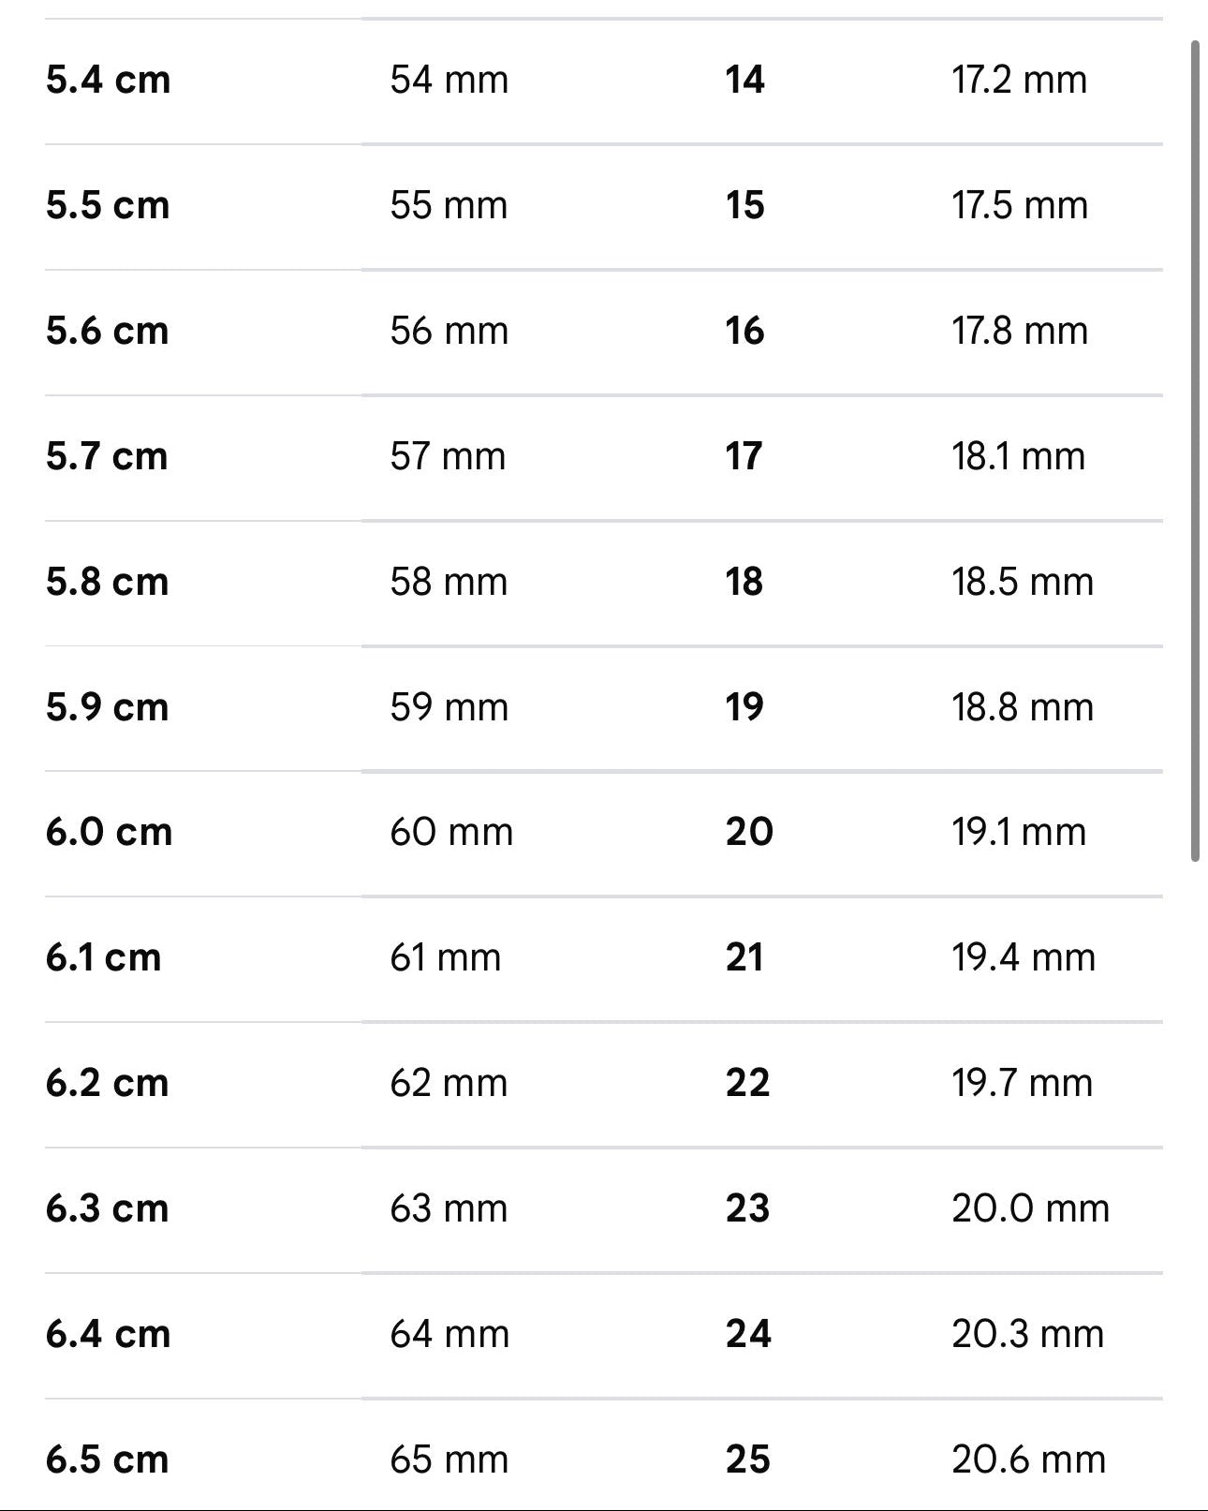Click the vertical scrollbar thumb
Viewport: 1208px width, 1511px height.
[1195, 450]
